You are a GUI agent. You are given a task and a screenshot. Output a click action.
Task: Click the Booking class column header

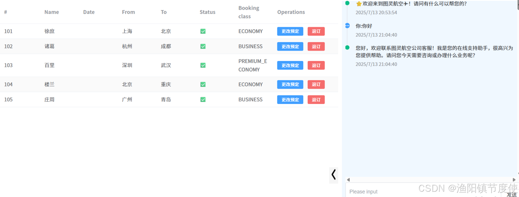(249, 12)
